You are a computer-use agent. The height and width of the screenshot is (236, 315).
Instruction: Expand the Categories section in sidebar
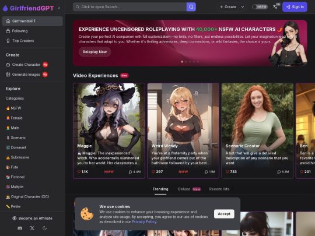click(15, 98)
